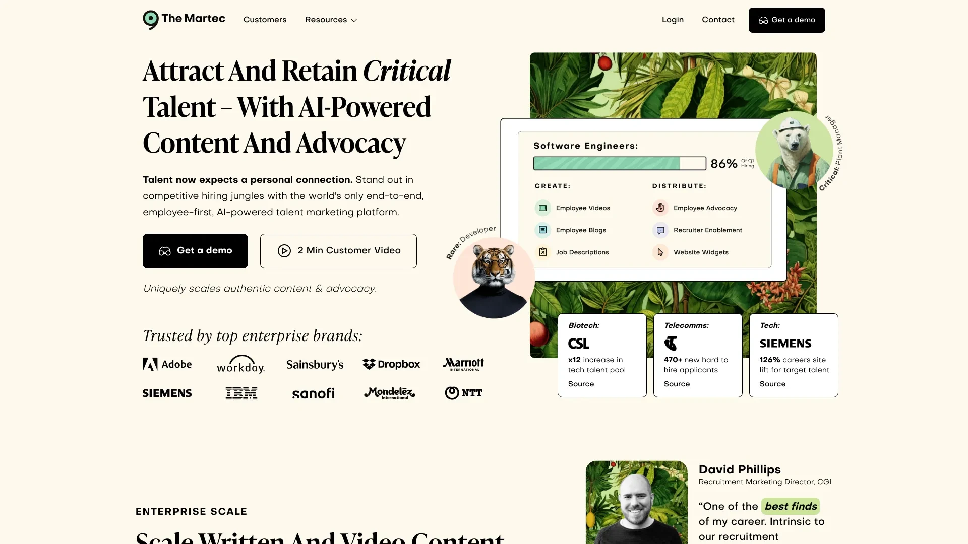Click the Get a Demo button

[x=786, y=20]
